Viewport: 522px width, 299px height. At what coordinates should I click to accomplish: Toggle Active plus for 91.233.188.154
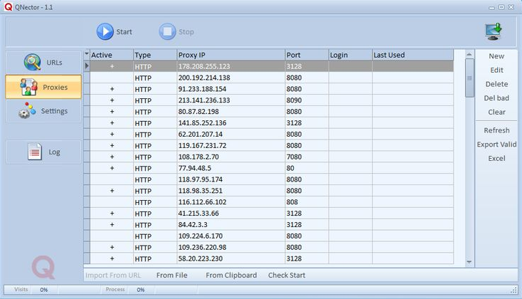[x=112, y=89]
